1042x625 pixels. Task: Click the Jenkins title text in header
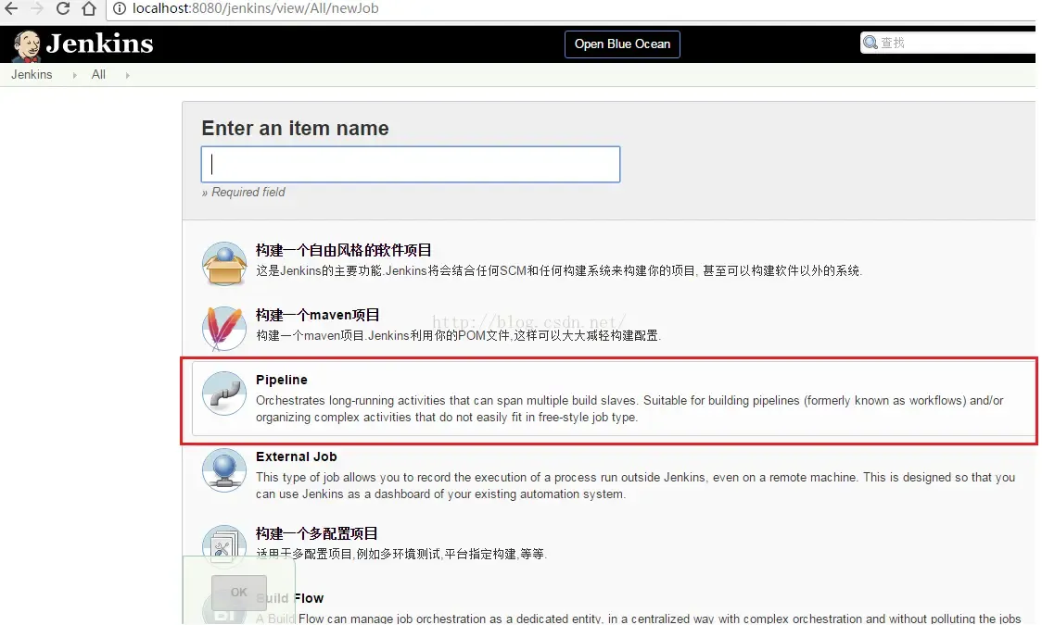(100, 44)
